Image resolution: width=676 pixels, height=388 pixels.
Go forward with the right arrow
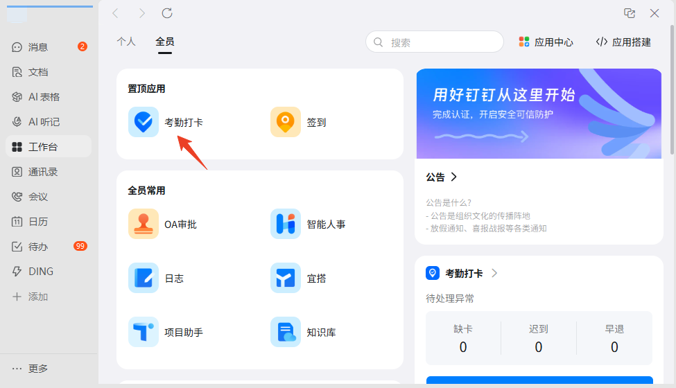pyautogui.click(x=142, y=13)
